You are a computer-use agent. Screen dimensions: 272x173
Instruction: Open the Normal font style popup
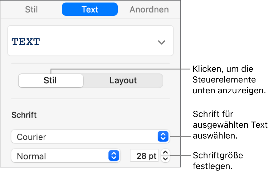(59, 156)
